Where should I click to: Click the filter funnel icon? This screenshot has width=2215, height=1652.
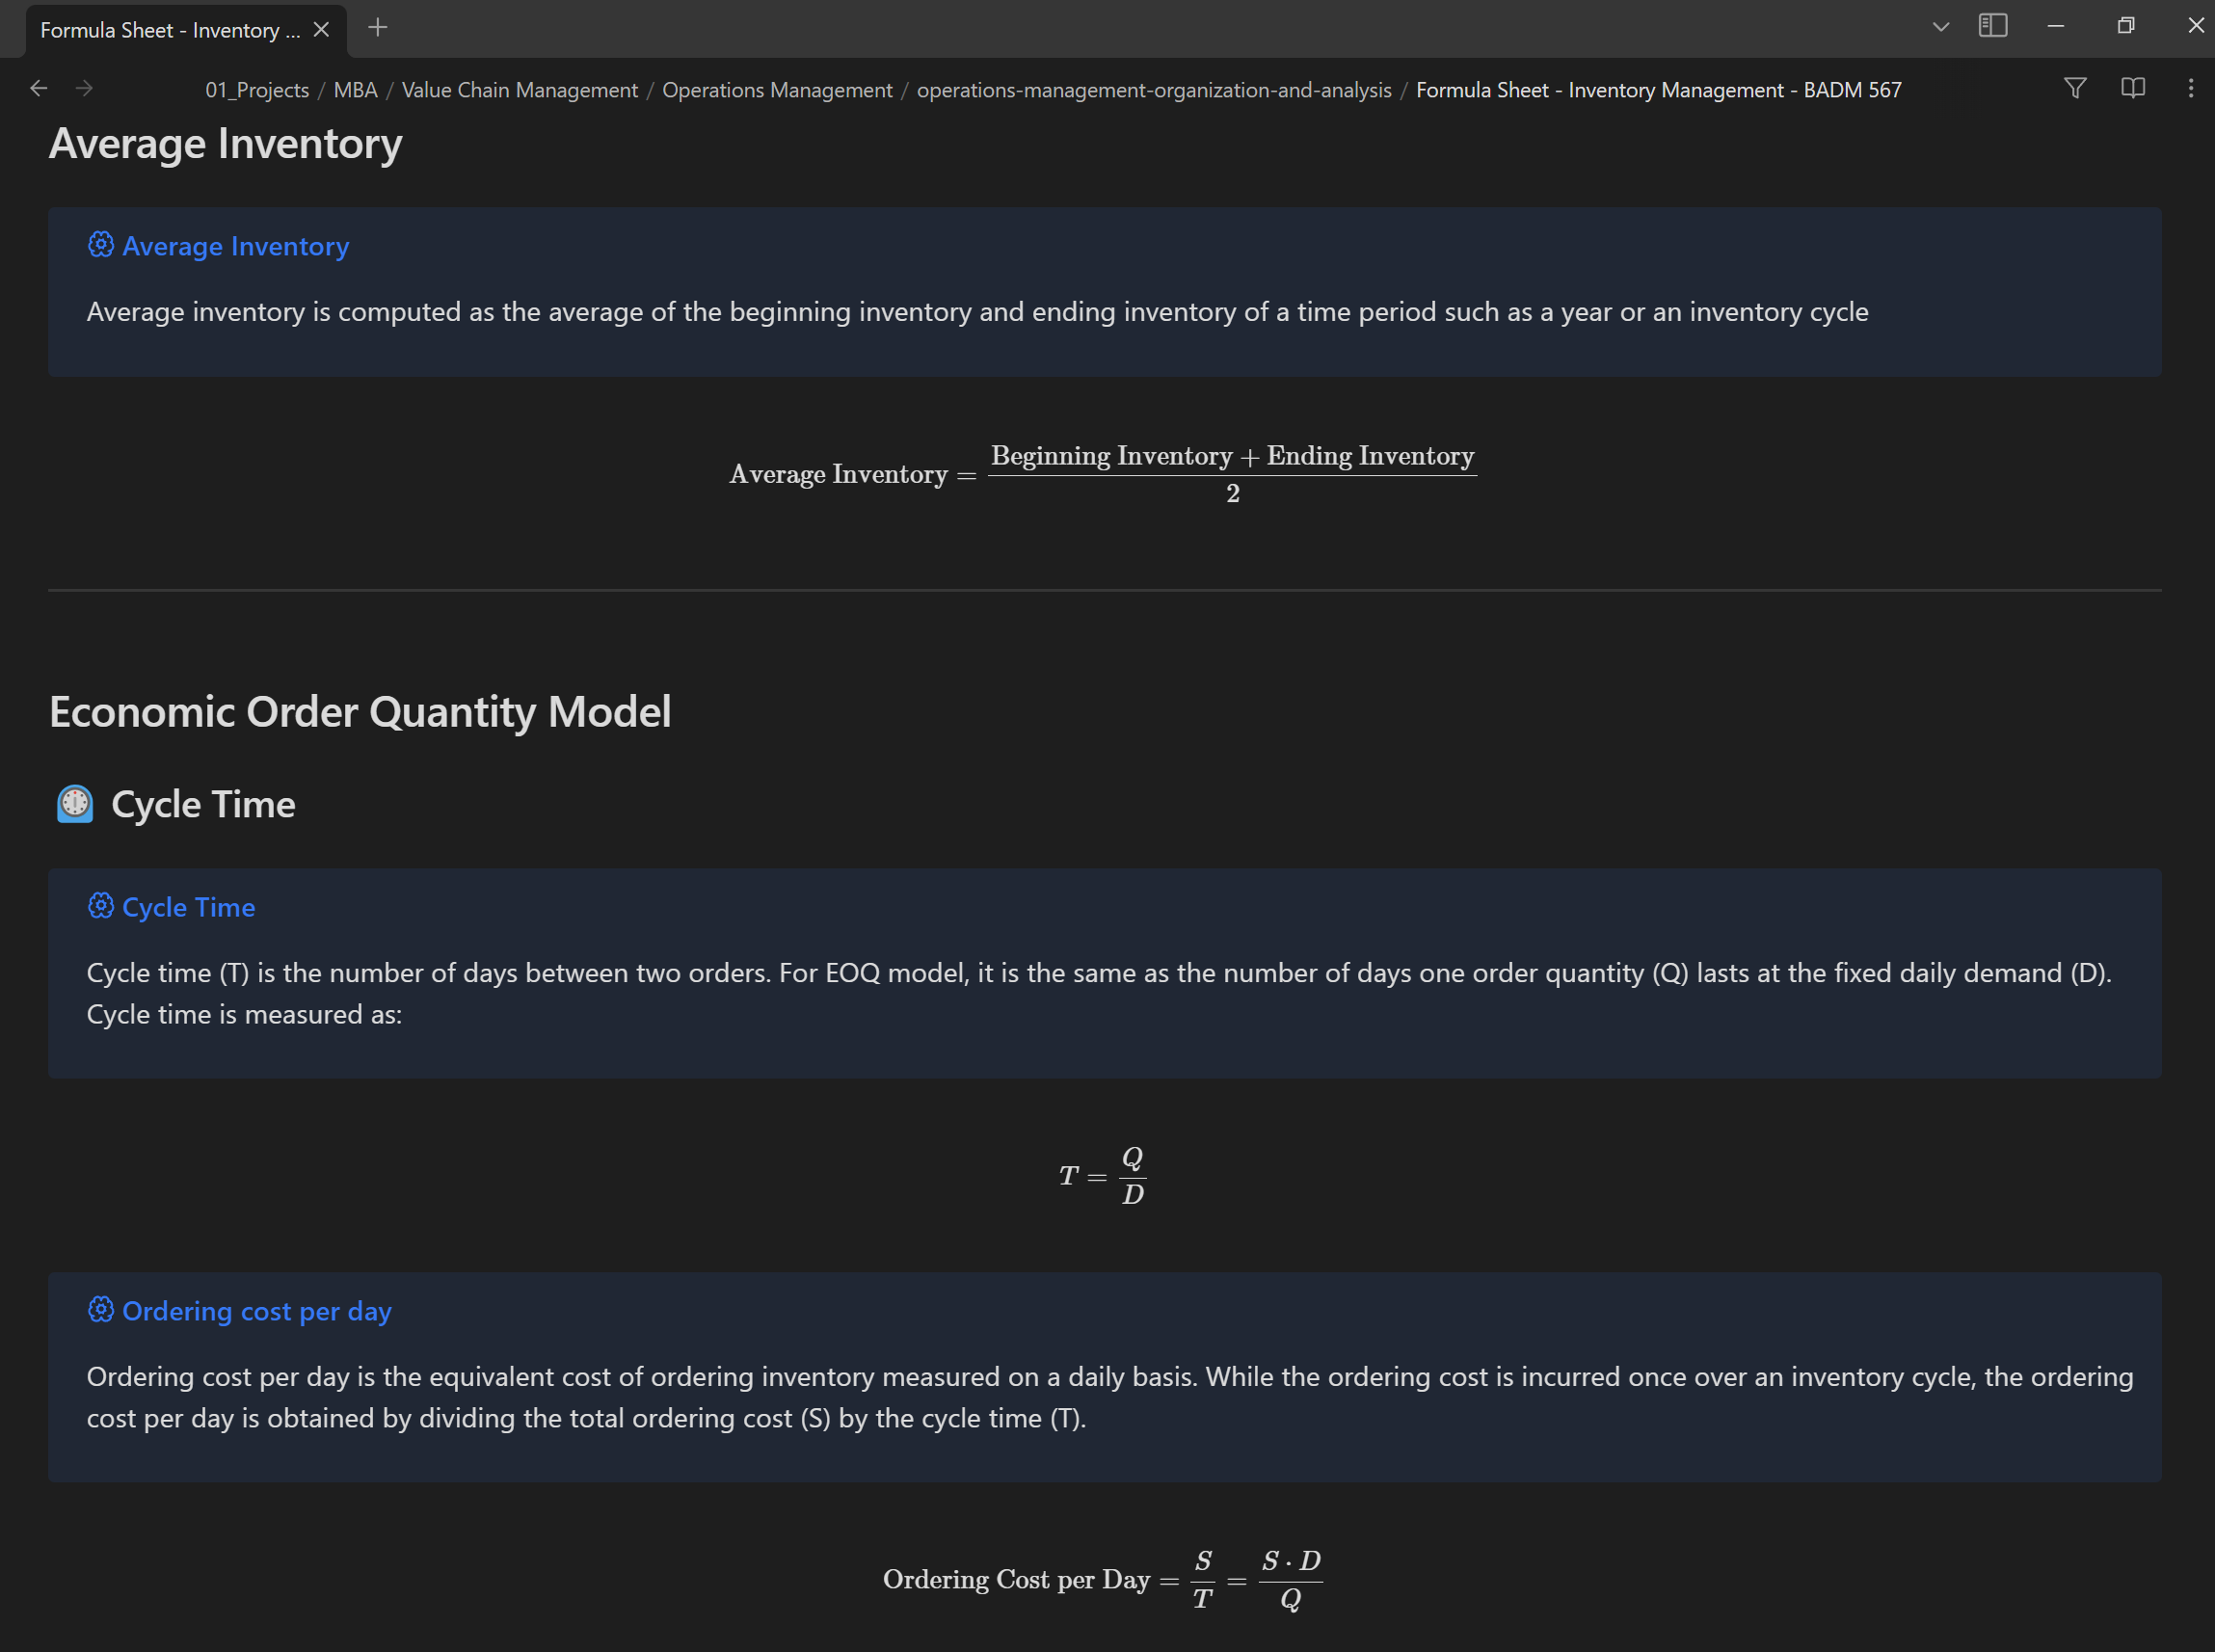tap(2075, 89)
